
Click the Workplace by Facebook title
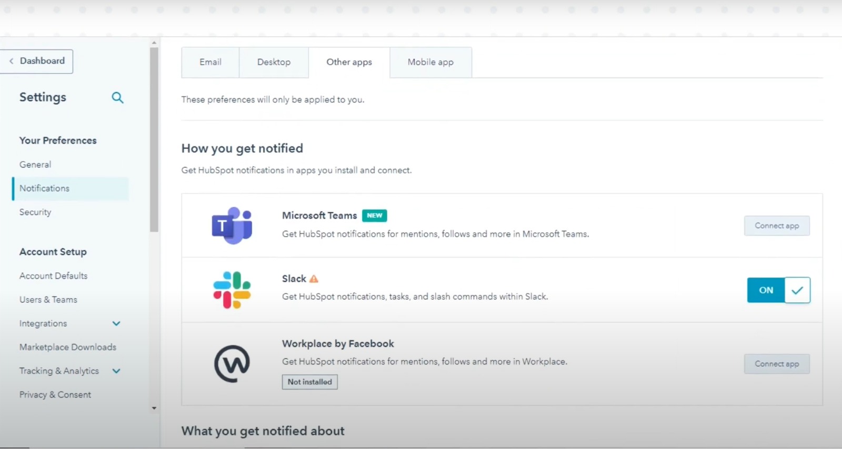coord(338,344)
